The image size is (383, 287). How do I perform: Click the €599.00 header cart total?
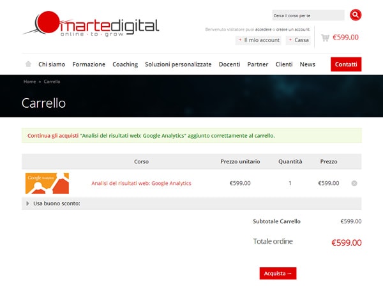point(345,38)
